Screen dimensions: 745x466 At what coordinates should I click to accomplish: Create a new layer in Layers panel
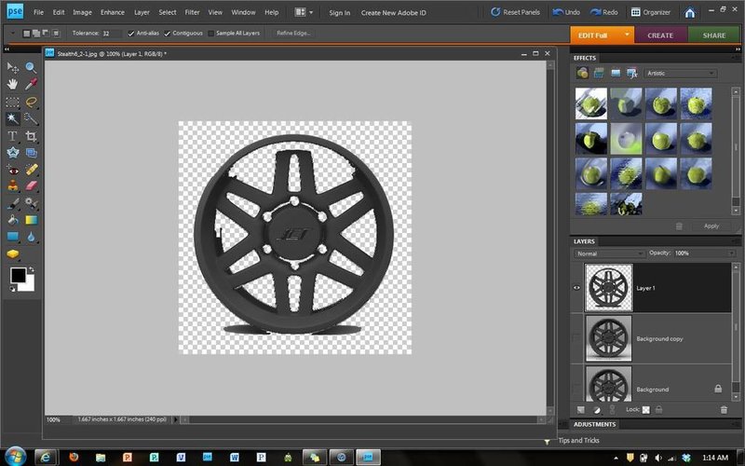(580, 409)
